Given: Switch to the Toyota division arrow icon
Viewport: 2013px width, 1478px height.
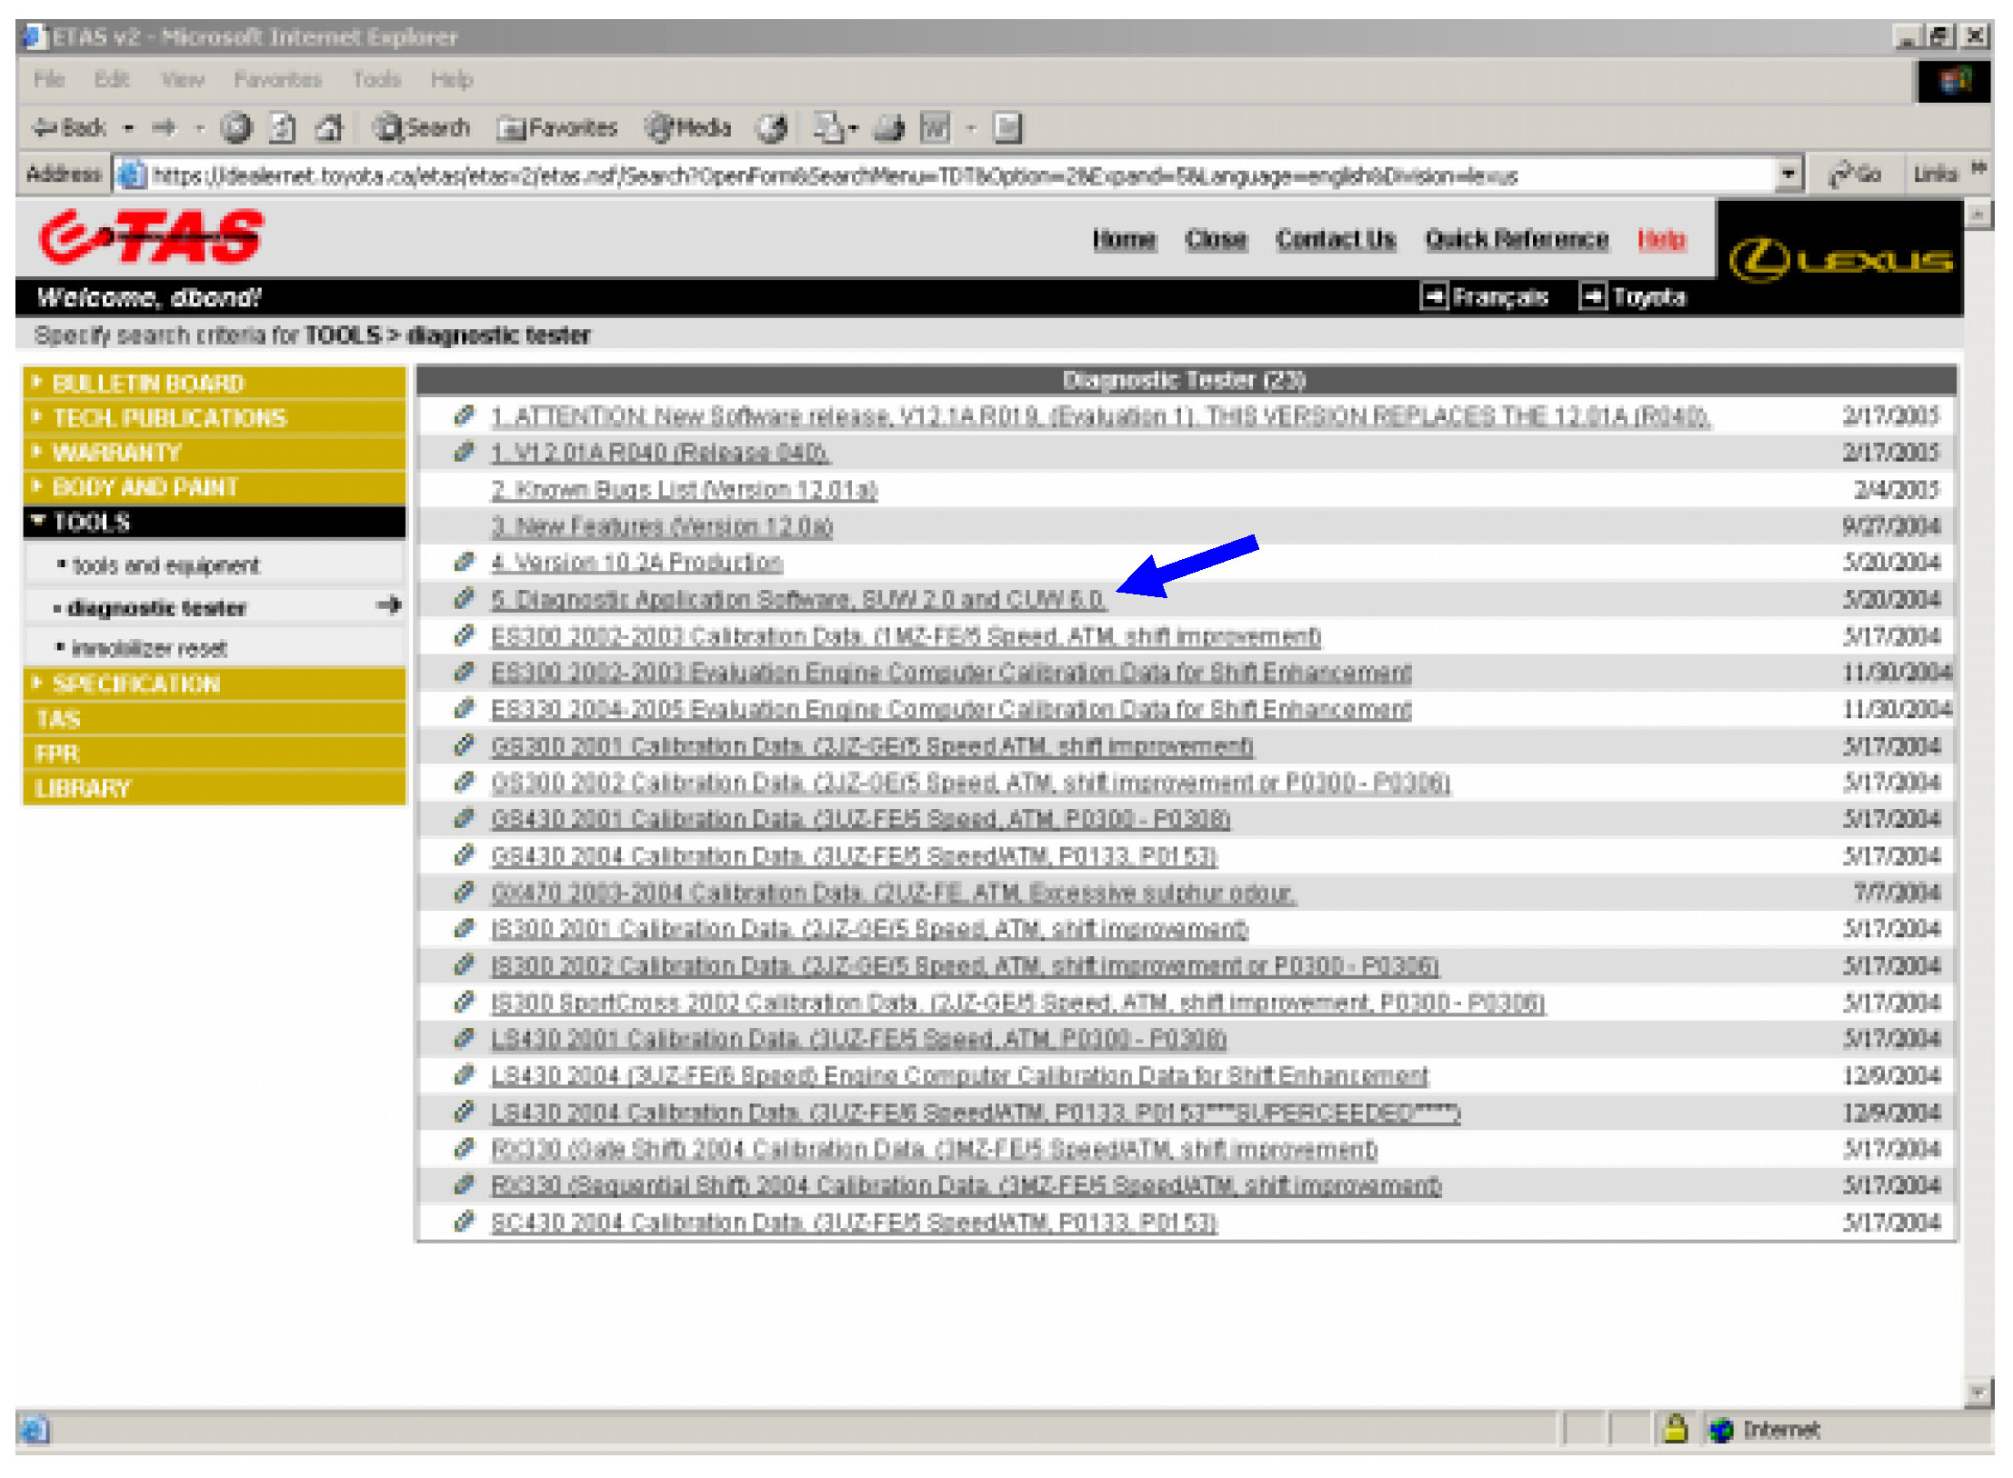Looking at the screenshot, I should point(1592,296).
